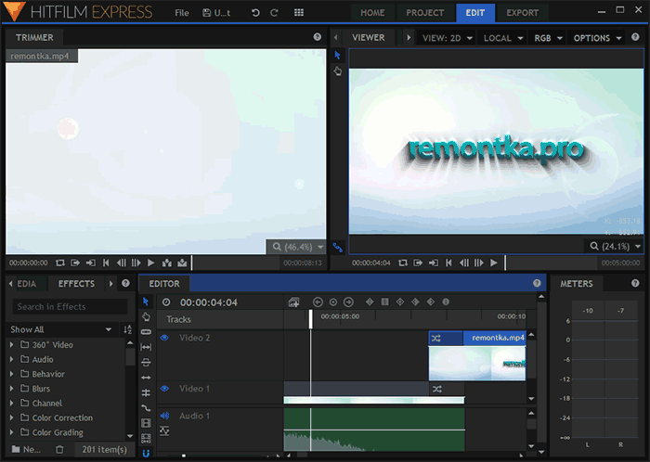650x462 pixels.
Task: Select the EFFECTS panel tab
Action: coord(76,284)
